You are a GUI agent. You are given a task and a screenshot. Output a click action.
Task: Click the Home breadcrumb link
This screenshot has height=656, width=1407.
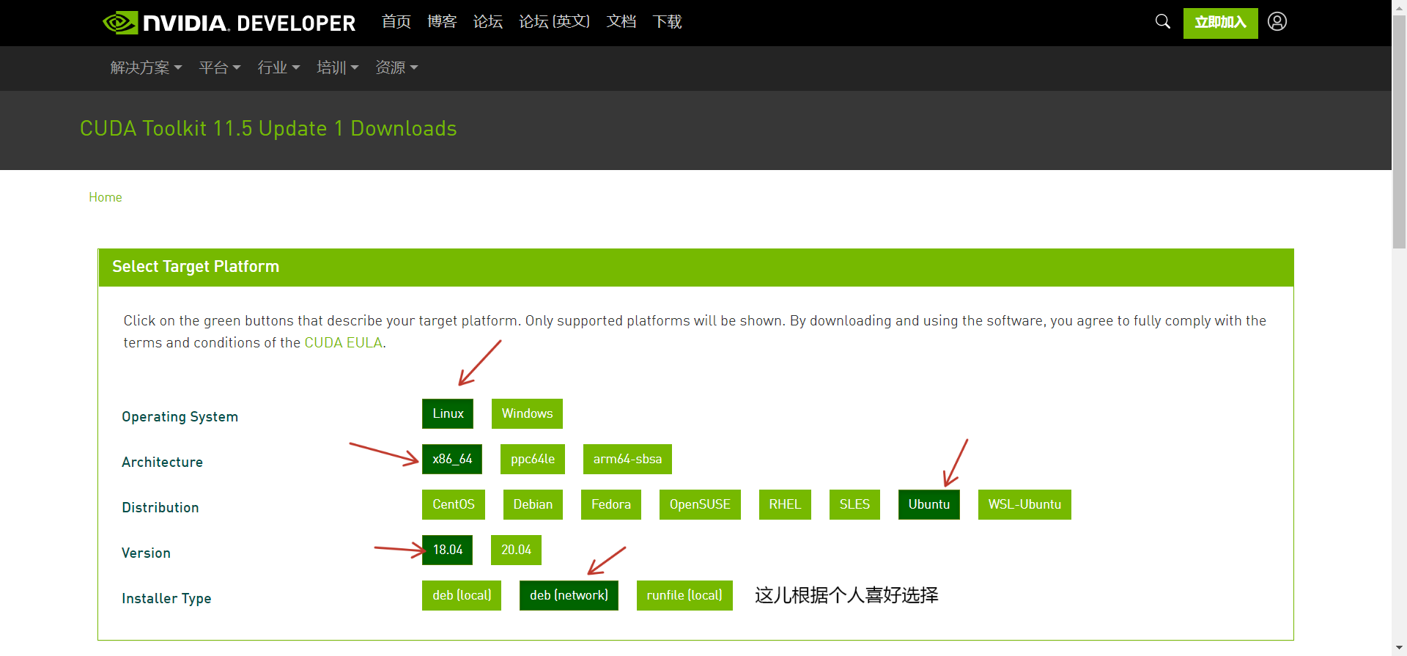[106, 197]
